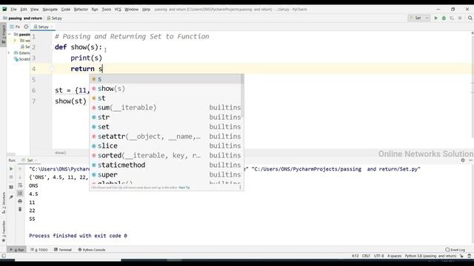Expand External Libraries in the project tree
Screen dimensions: 474x266
pyautogui.click(x=10, y=52)
